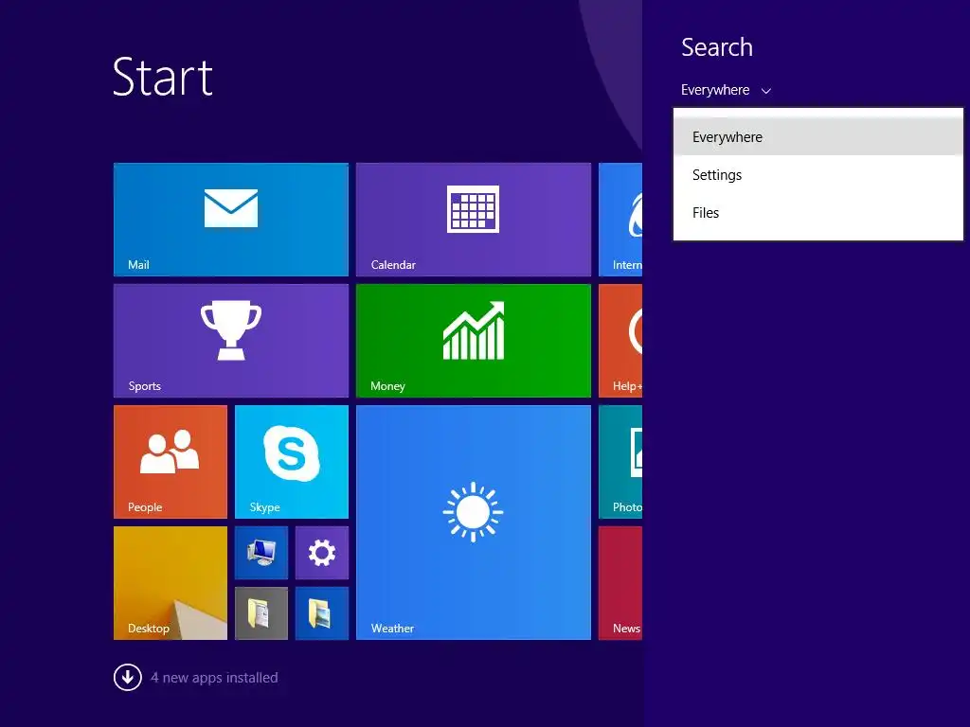Viewport: 970px width, 727px height.
Task: Open the Weather tile
Action: pyautogui.click(x=474, y=523)
